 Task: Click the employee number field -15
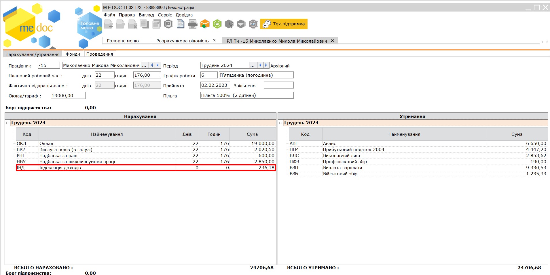coord(49,65)
